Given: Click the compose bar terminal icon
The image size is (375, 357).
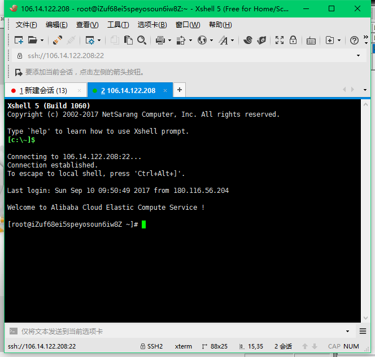Looking at the screenshot, I should point(14,331).
